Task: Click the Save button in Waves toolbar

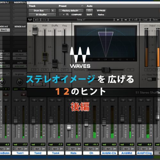Action: point(155,20)
